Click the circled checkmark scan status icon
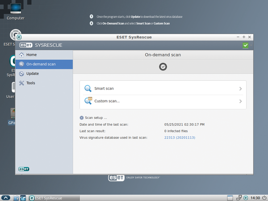Image resolution: width=268 pixels, height=201 pixels. click(x=163, y=67)
